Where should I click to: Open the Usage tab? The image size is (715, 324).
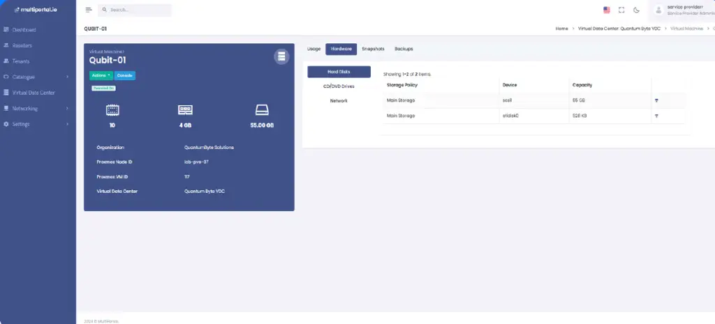(314, 49)
